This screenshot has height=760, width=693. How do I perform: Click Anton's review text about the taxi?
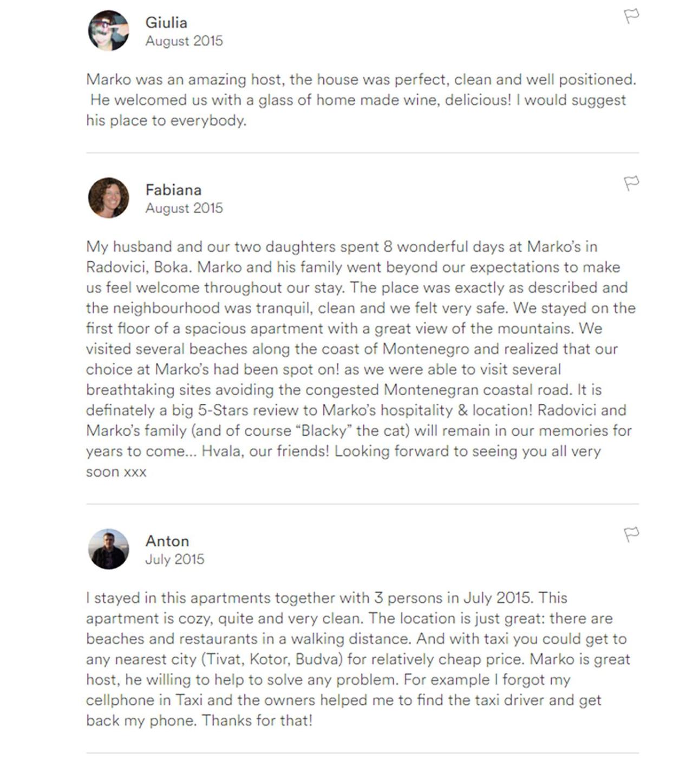point(358,659)
